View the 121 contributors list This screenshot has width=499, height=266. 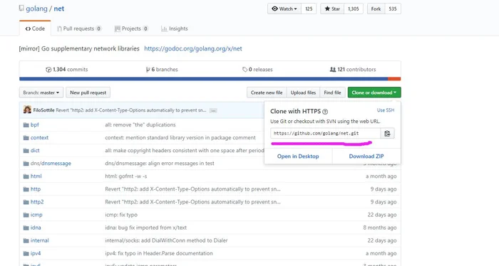353,70
